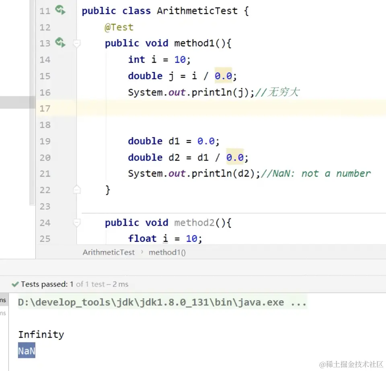The image size is (386, 371).
Task: Click the java.exe command line output
Action: [x=162, y=302]
